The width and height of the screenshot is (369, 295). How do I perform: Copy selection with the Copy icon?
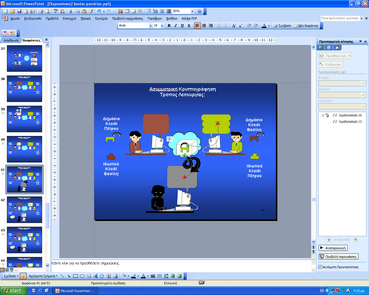coord(77,11)
